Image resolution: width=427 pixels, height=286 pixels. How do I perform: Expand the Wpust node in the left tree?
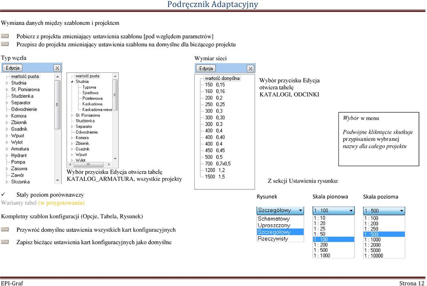[x=7, y=135]
